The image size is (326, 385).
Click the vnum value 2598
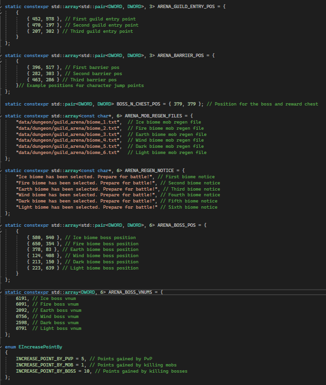point(21,323)
